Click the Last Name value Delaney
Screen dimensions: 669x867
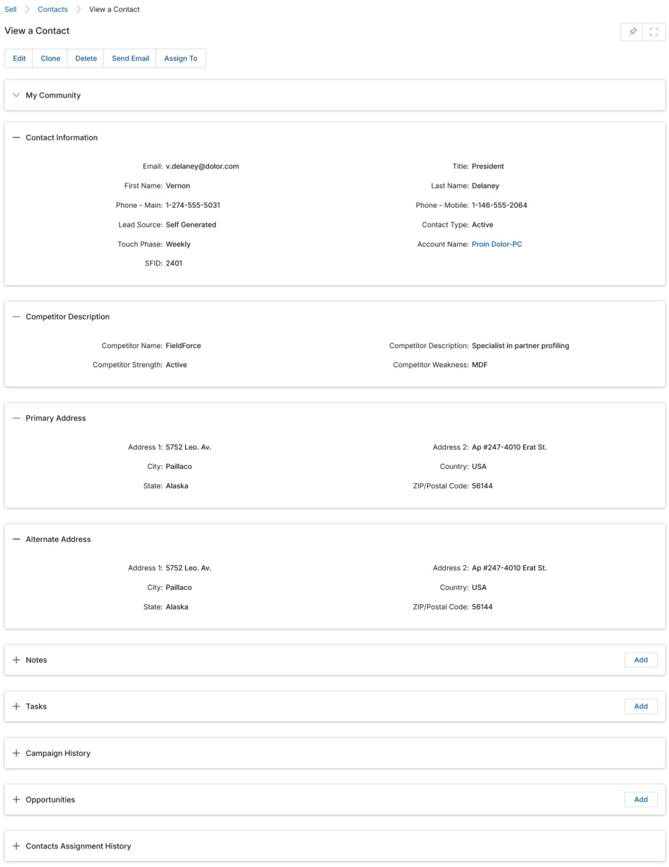(485, 186)
